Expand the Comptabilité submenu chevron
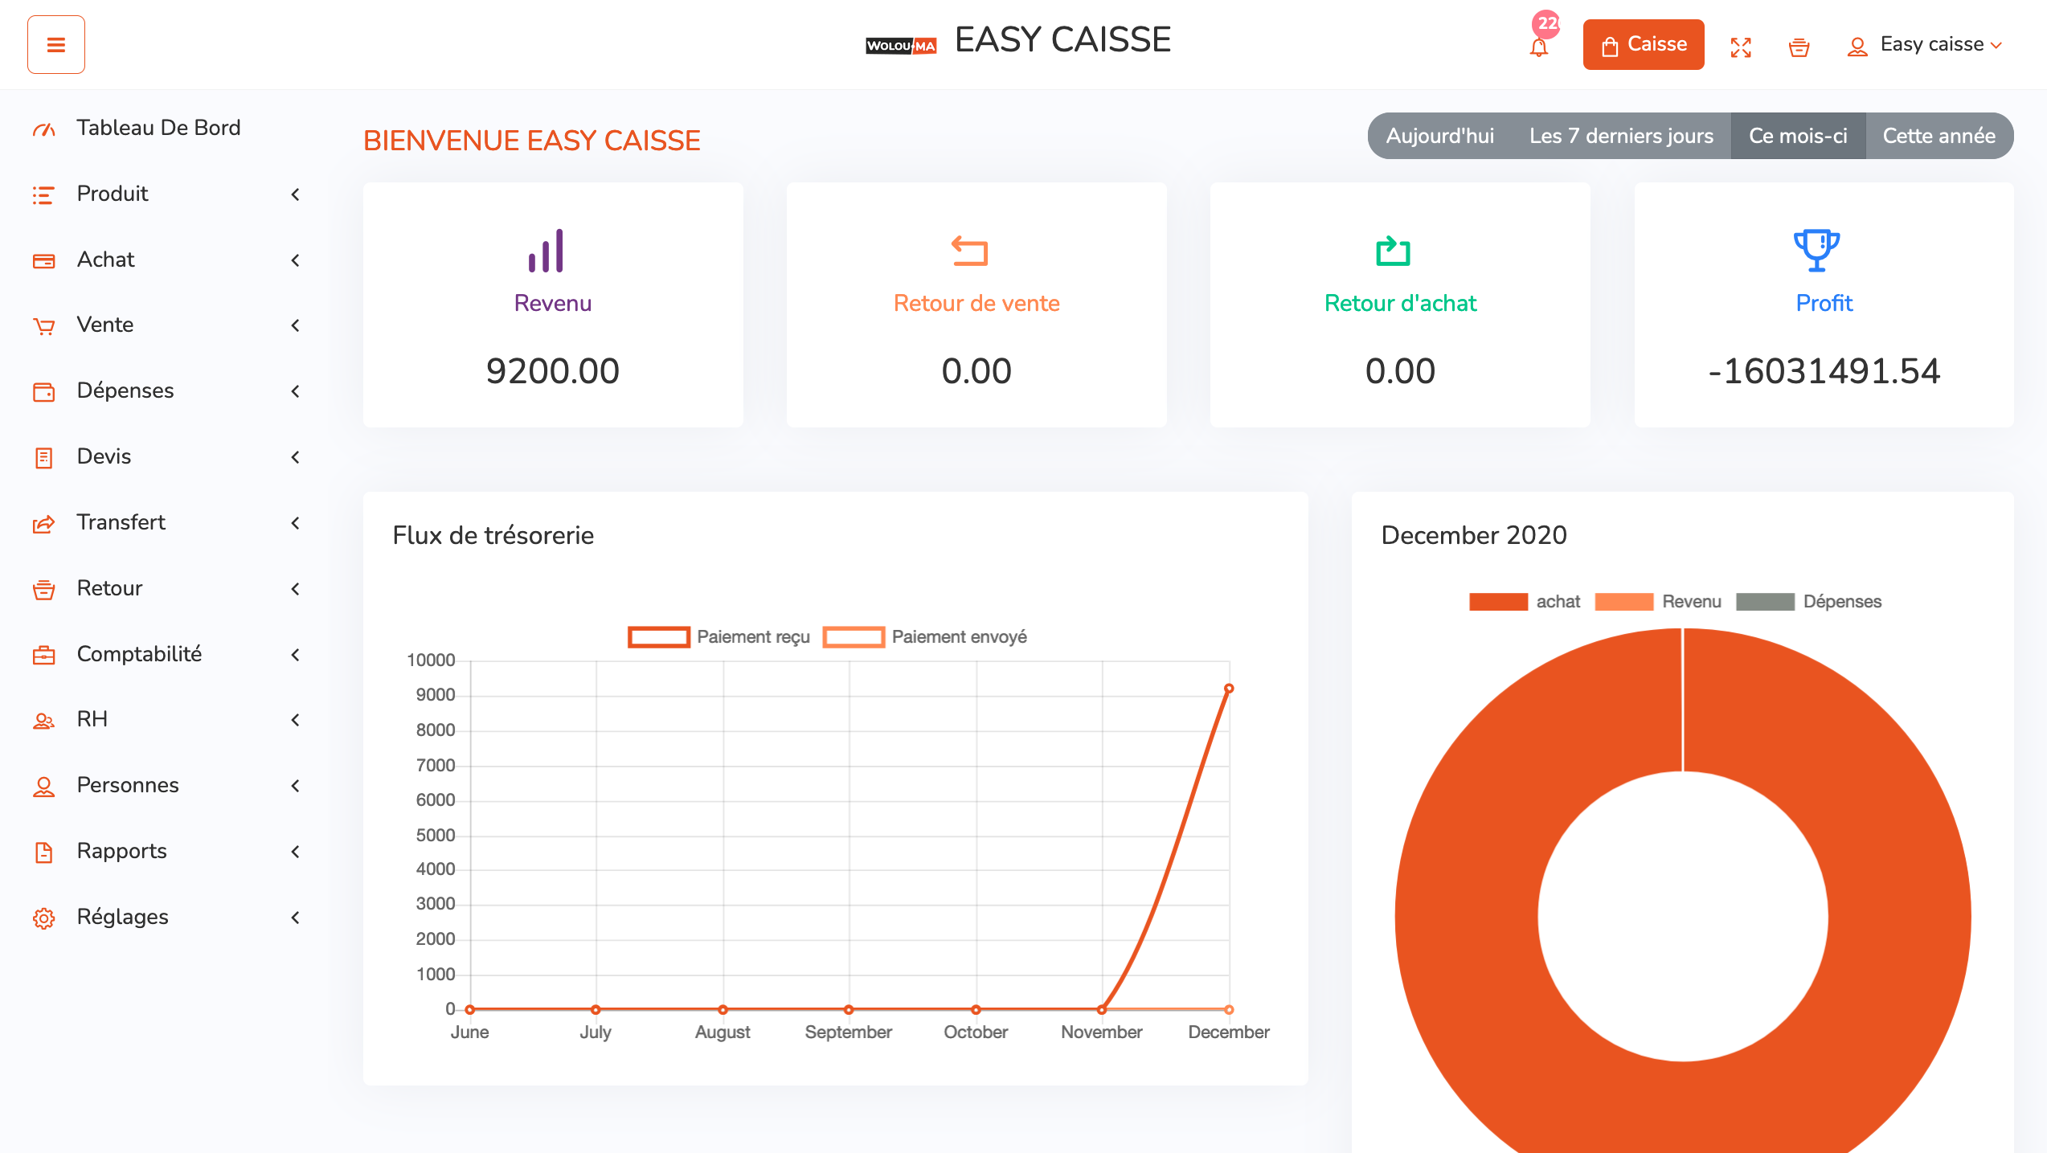 coord(296,655)
